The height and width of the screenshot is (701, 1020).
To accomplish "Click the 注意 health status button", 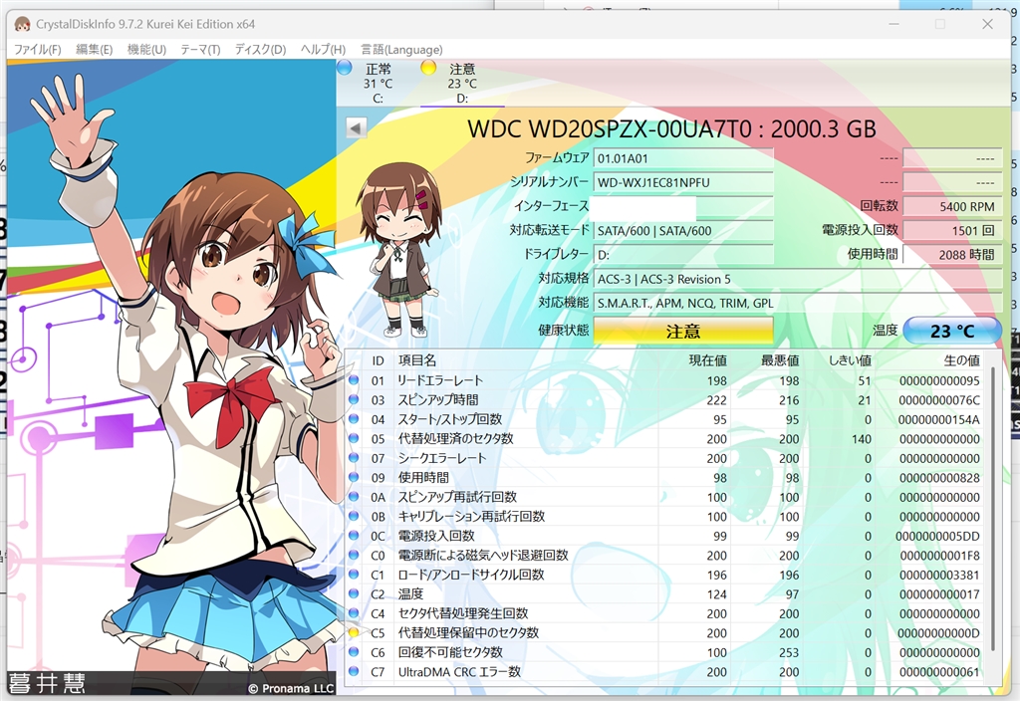I will (683, 331).
